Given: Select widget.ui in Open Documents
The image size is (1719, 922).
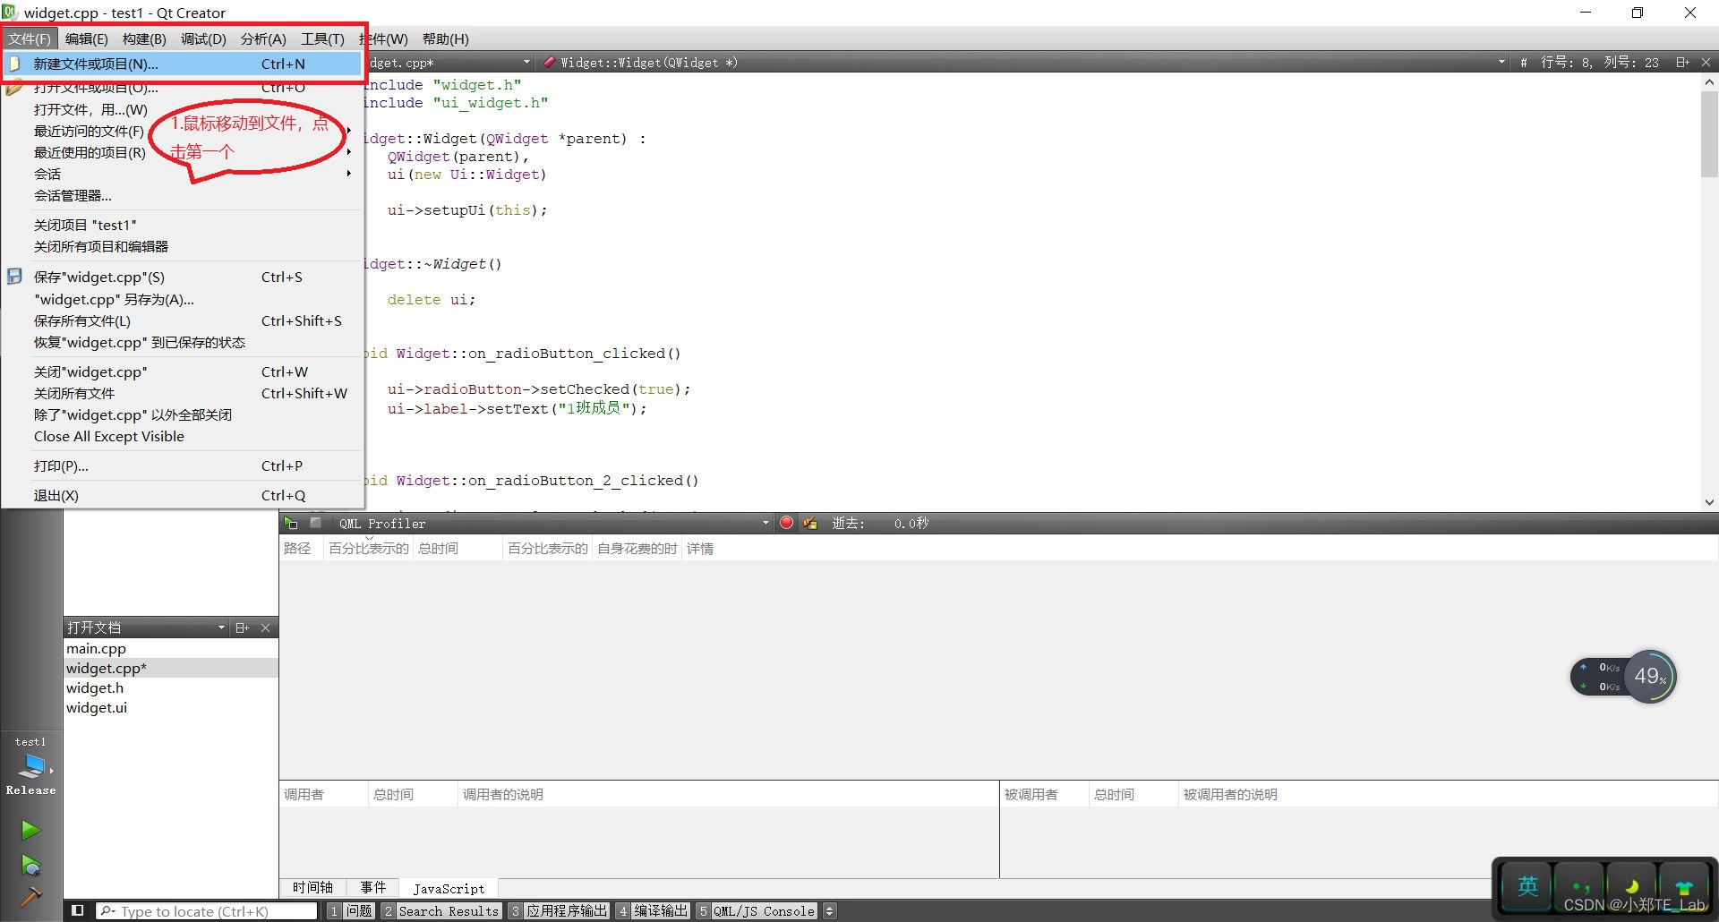Looking at the screenshot, I should click(x=171, y=707).
